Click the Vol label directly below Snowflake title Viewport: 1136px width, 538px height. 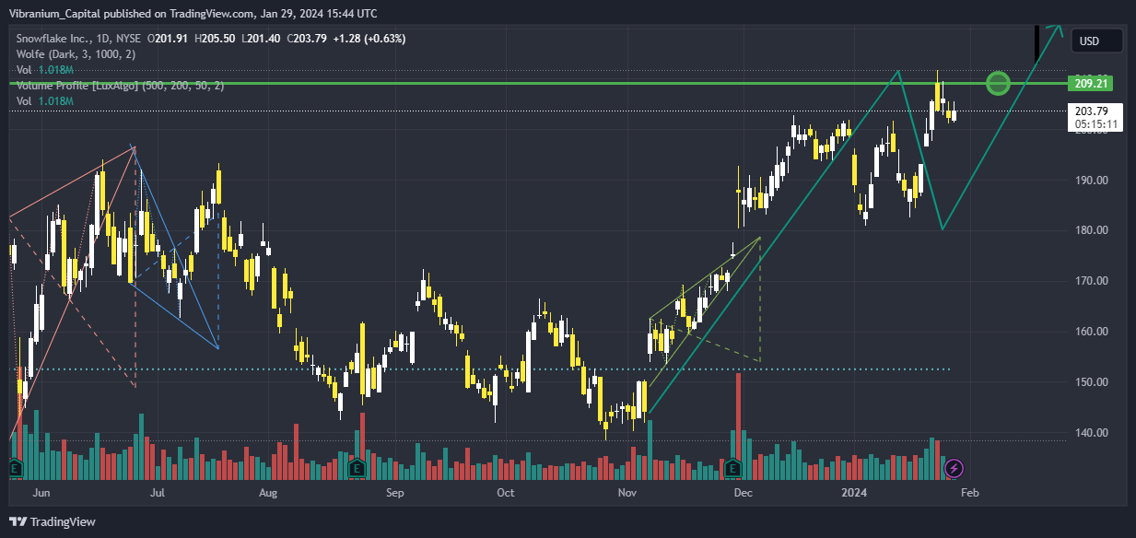(24, 70)
